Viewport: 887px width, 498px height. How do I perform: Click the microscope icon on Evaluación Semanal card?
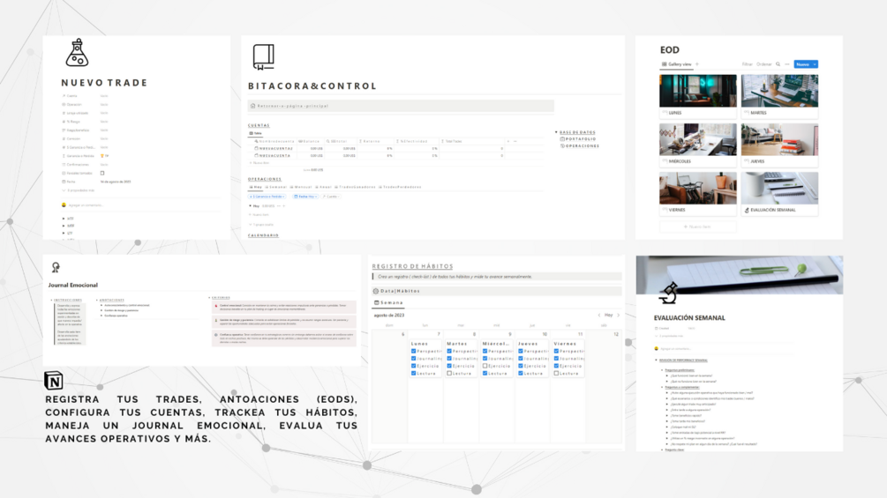[x=747, y=210]
